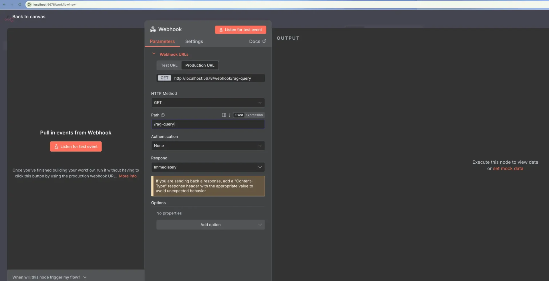Viewport: 549px width, 281px height.
Task: Click the external-link icon next to Docs
Action: point(264,41)
